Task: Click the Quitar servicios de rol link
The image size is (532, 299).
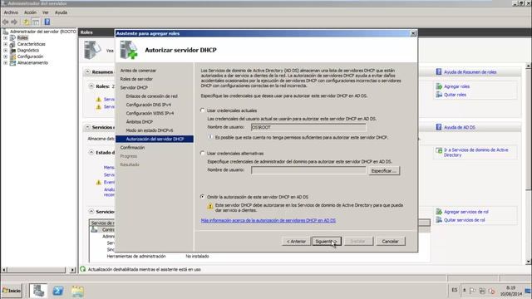Action: coord(464,220)
